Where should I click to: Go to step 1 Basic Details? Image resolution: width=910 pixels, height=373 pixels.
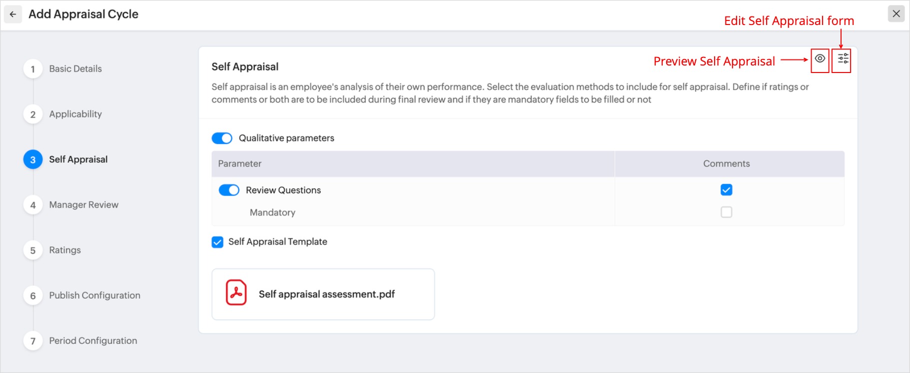click(75, 69)
